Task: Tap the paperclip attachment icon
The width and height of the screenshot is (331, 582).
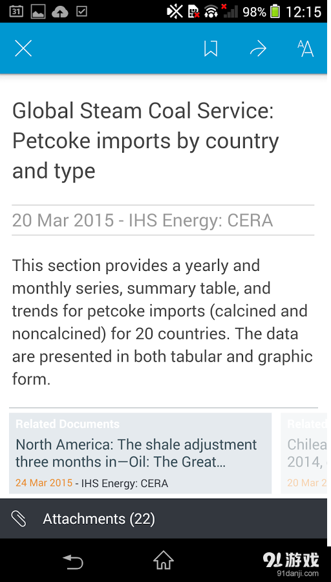Action: [x=19, y=519]
